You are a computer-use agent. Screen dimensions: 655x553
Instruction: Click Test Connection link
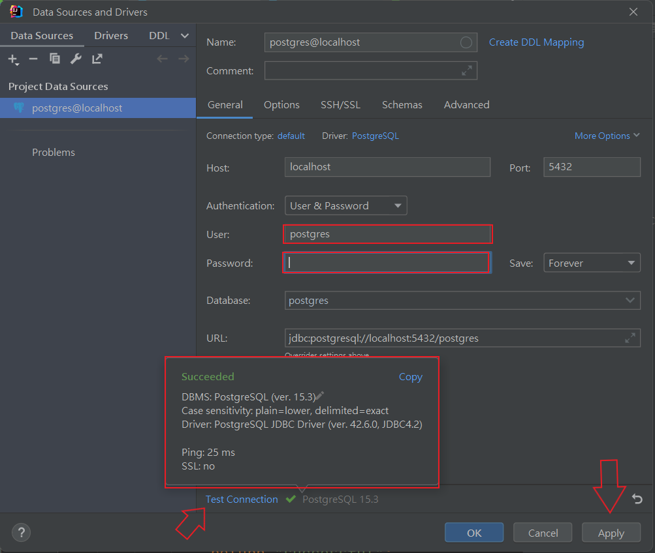pyautogui.click(x=242, y=500)
